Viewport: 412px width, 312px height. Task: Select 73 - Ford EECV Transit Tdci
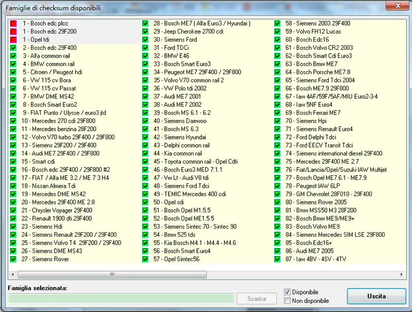click(319, 146)
